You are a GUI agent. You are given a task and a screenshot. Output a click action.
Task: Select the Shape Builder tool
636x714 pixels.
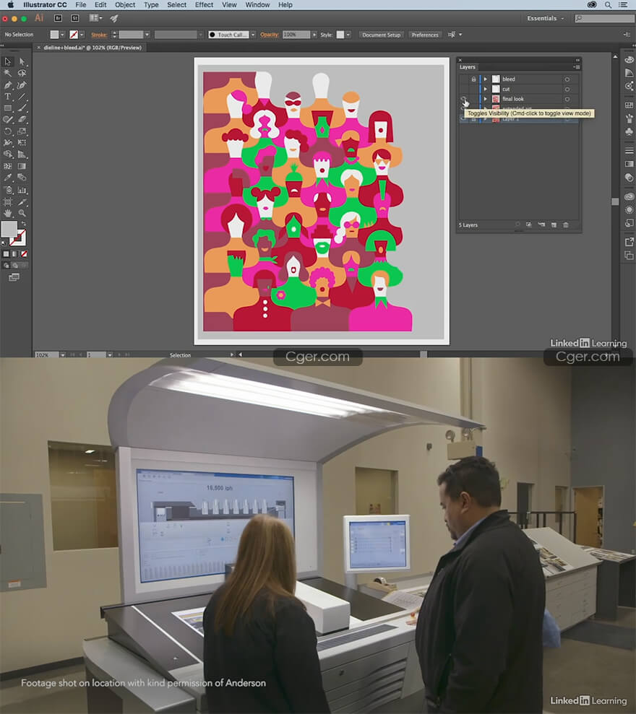(x=8, y=154)
